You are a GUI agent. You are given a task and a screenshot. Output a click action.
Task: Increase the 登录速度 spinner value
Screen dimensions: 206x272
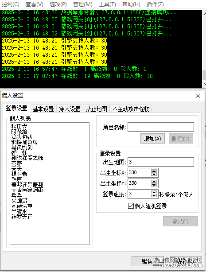(x=154, y=192)
